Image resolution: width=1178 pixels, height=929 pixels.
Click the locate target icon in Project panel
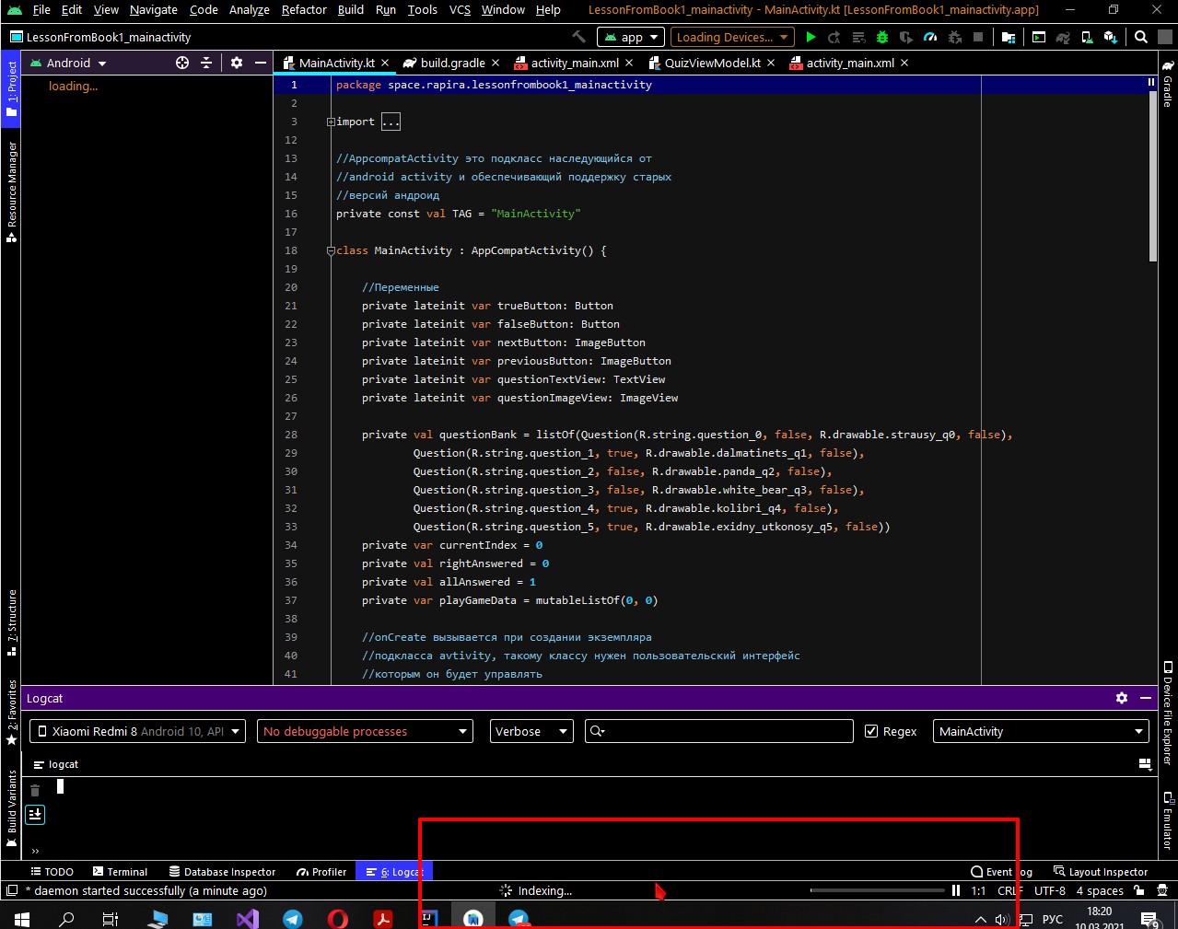[182, 63]
